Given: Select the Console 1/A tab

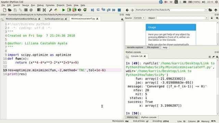Looking at the screenshot, I should [x=137, y=56].
